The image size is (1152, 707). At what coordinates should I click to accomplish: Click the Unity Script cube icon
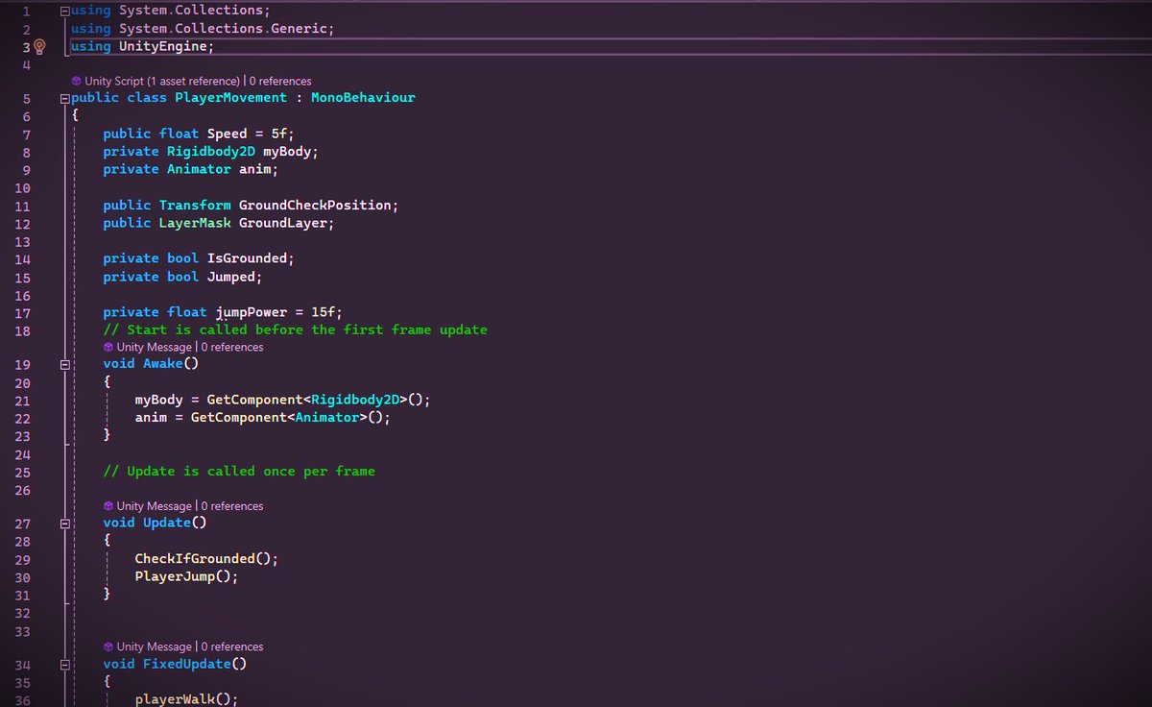[x=77, y=82]
